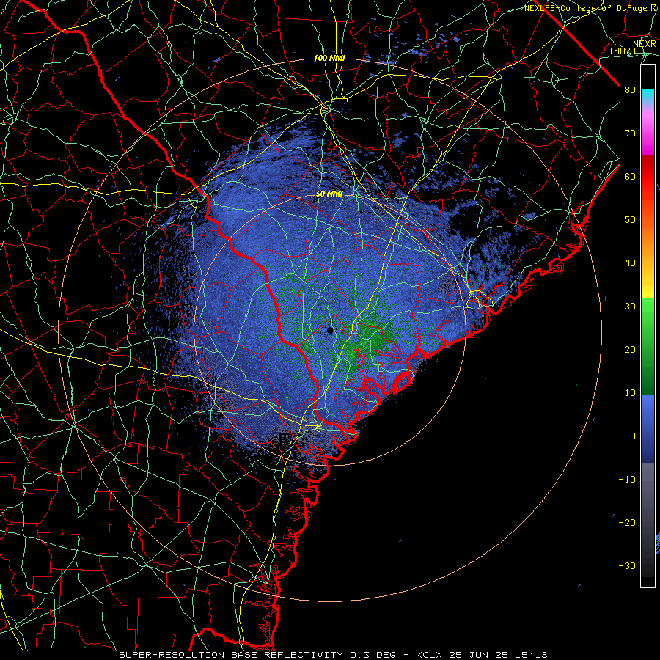
Task: Click the 50 NMI range ring label
Action: point(329,194)
